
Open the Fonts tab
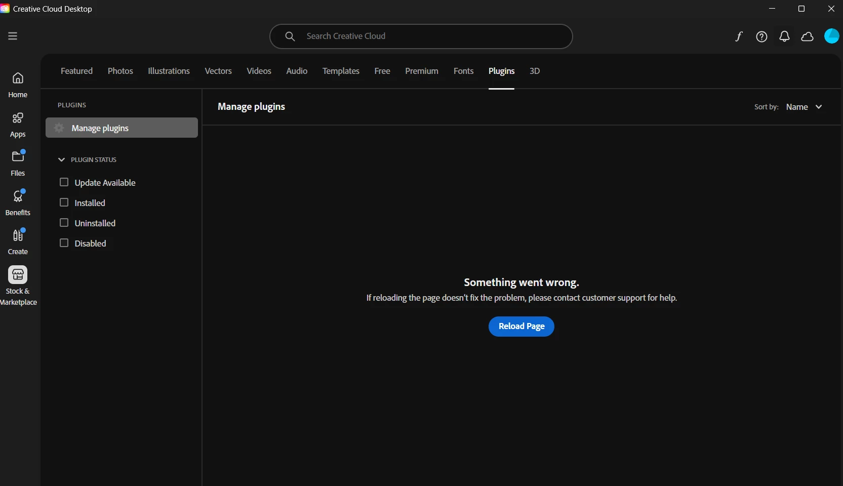pos(463,71)
